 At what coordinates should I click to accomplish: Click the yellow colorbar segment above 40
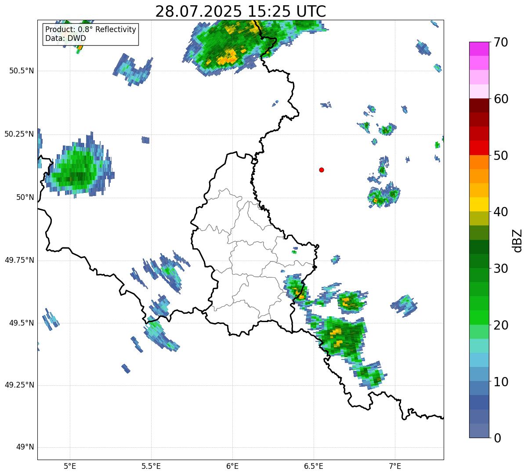point(479,204)
